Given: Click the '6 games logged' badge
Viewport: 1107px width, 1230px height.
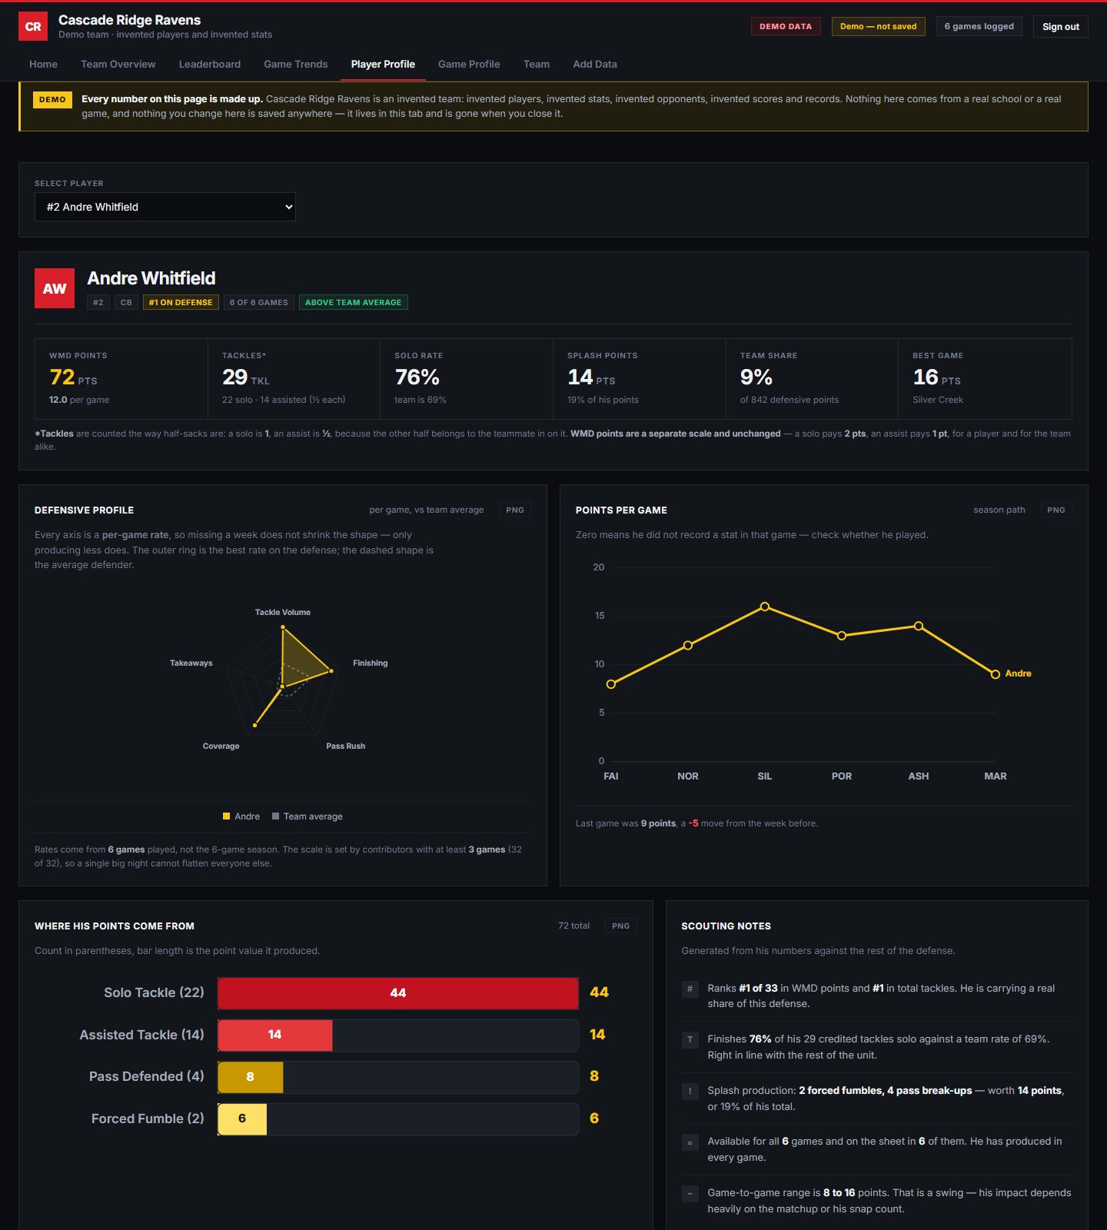Looking at the screenshot, I should click(x=979, y=26).
